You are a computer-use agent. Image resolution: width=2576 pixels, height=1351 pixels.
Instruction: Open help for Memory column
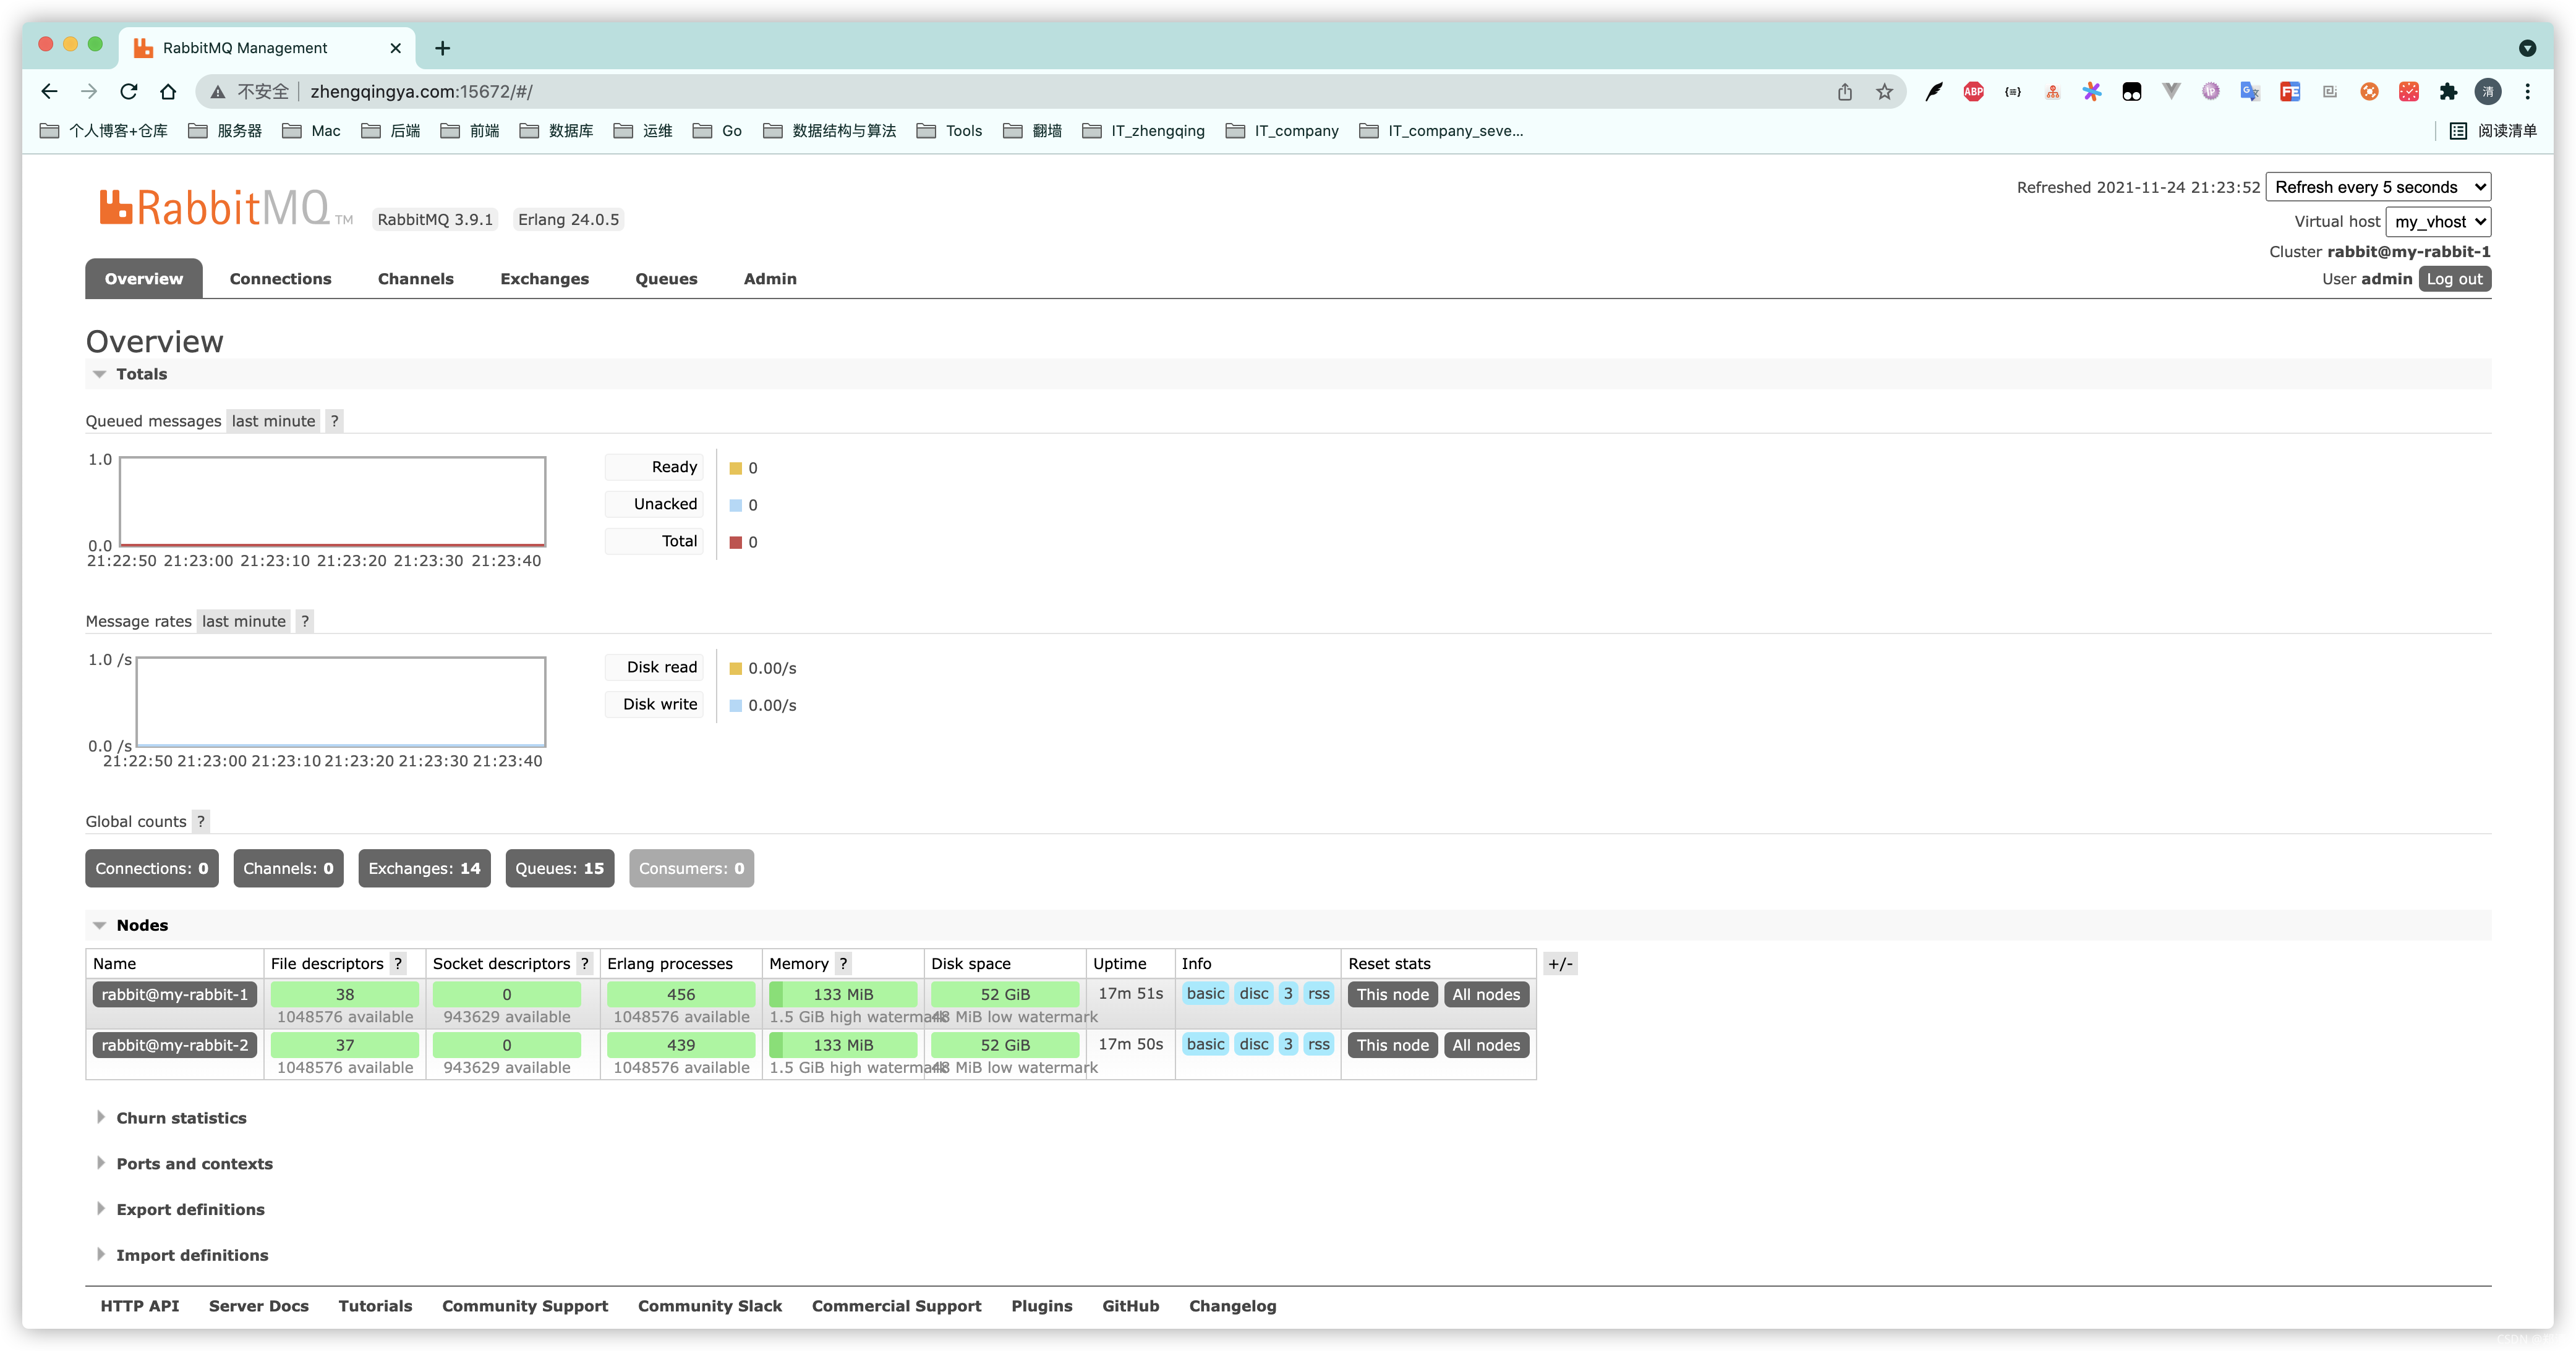pos(843,964)
